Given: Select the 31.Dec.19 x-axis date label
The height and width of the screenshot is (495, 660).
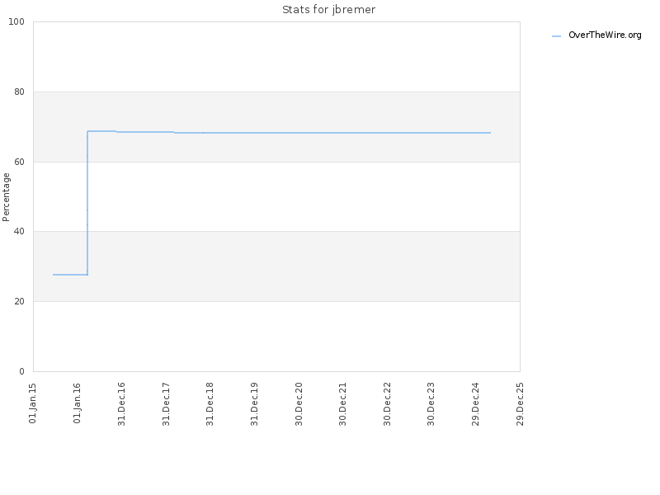Looking at the screenshot, I should 254,404.
